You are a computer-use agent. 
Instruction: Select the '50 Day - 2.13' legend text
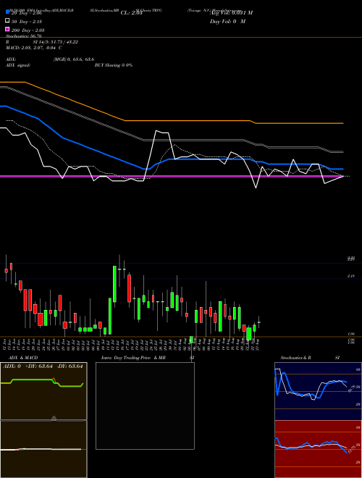click(27, 22)
